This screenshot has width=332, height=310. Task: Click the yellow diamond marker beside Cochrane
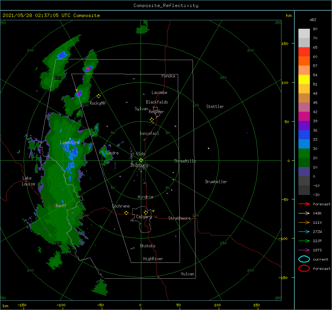(127, 213)
